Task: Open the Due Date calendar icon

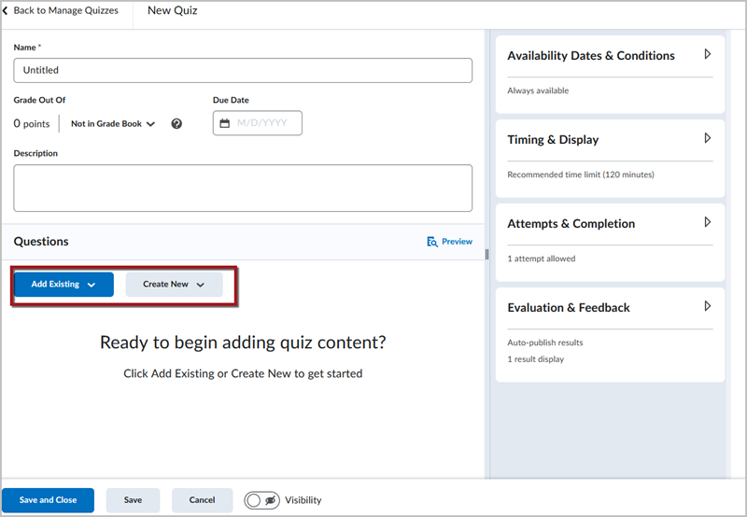Action: pyautogui.click(x=224, y=123)
